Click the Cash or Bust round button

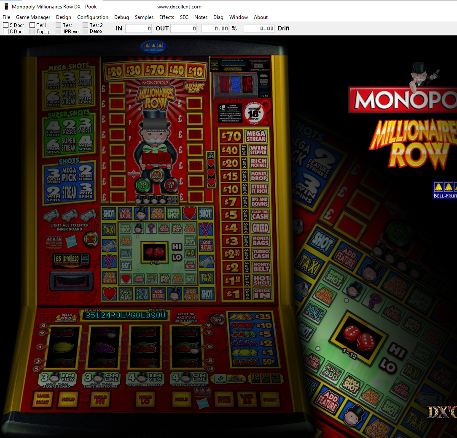91,239
